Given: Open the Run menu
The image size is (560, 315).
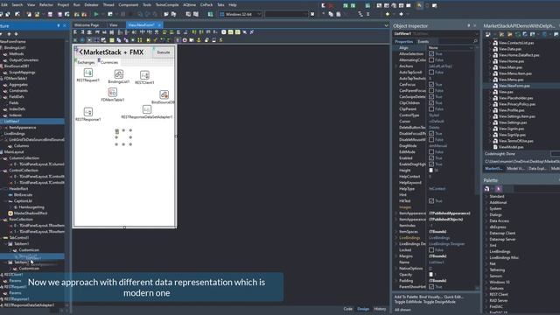Looking at the screenshot, I should coord(77,5).
